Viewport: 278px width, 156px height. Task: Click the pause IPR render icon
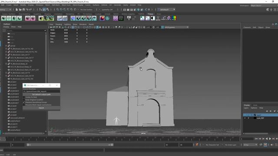[x=149, y=10]
